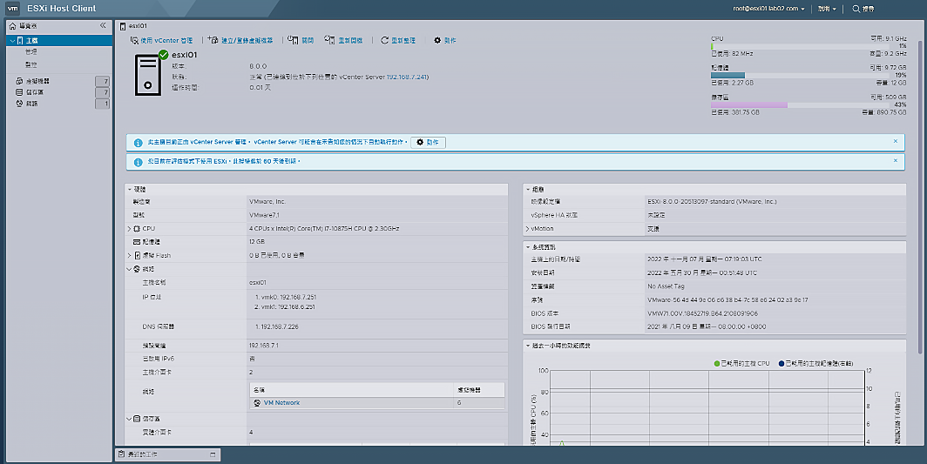Click the Networking icon in the Navigator
Viewport: 927px width, 464px height.
tap(19, 104)
